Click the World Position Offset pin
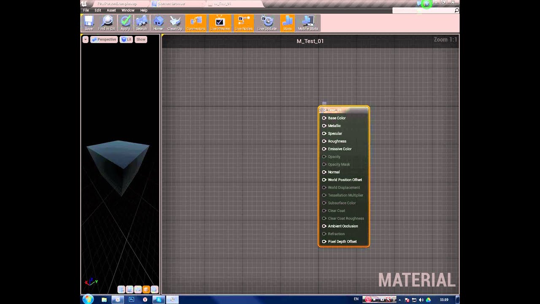 (324, 180)
